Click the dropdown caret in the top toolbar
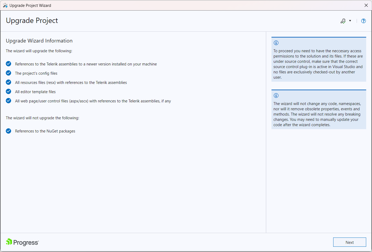372x252 pixels. (350, 21)
